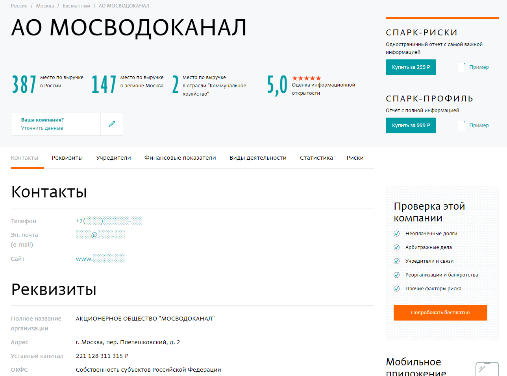This screenshot has height=376, width=507.
Task: Switch to Финансовые показатели tab
Action: (180, 158)
